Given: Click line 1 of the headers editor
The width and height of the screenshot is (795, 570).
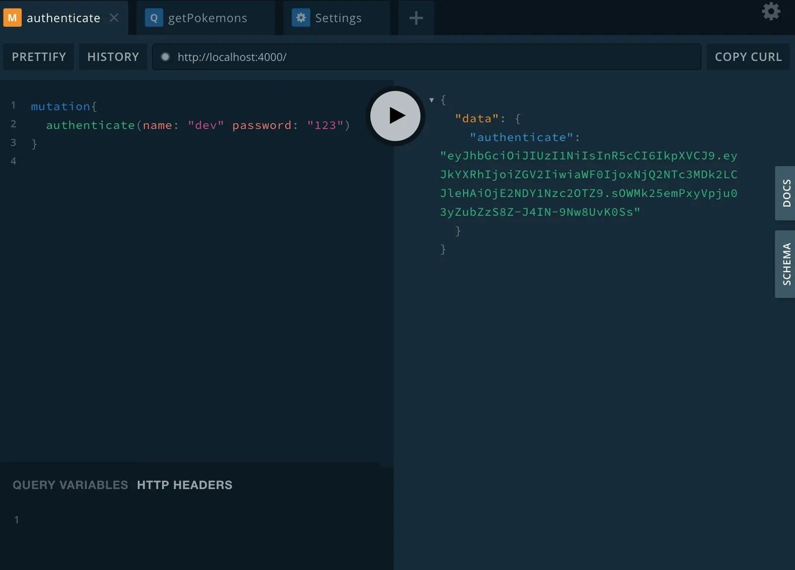Looking at the screenshot, I should click(199, 519).
